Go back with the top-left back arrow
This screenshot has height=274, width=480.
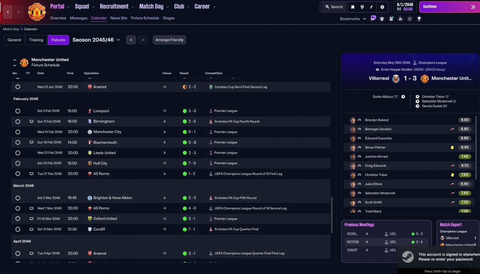[x=8, y=12]
